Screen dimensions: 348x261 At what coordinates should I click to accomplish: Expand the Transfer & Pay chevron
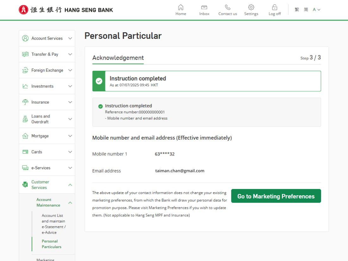[x=70, y=54]
